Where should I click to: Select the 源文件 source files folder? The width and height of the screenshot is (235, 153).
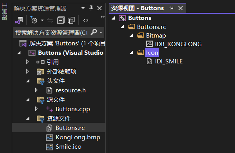pyautogui.click(x=56, y=99)
